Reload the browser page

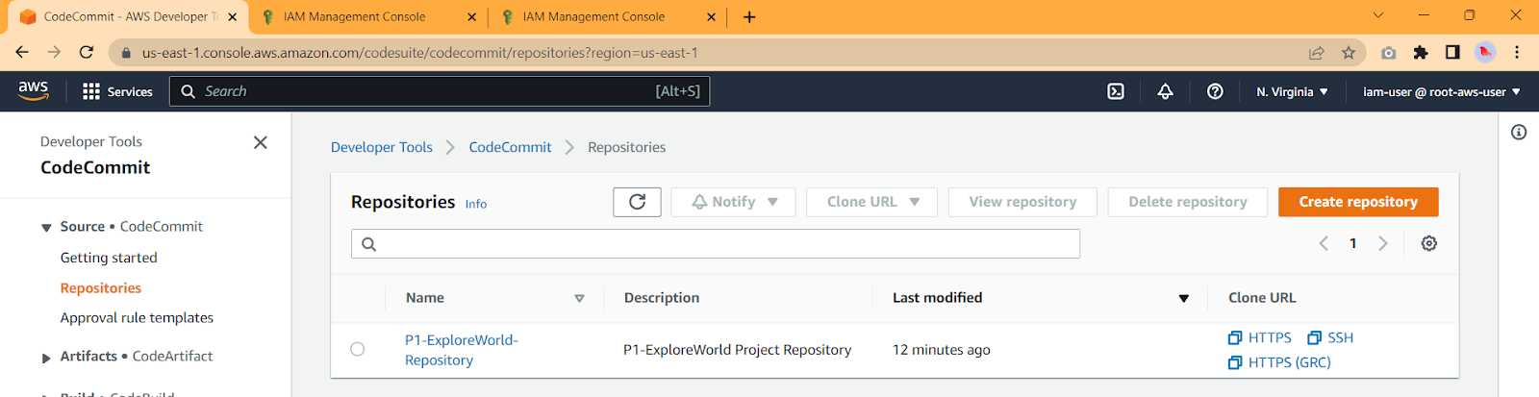[x=87, y=52]
